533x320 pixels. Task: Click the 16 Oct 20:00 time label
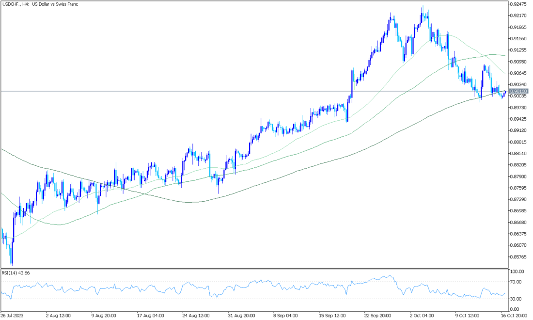coord(514,316)
